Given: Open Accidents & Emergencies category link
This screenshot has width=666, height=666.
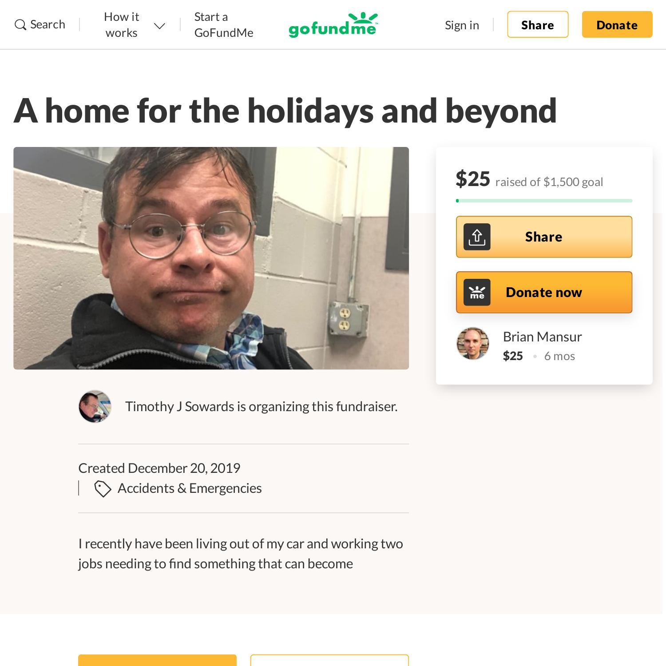Looking at the screenshot, I should click(190, 488).
